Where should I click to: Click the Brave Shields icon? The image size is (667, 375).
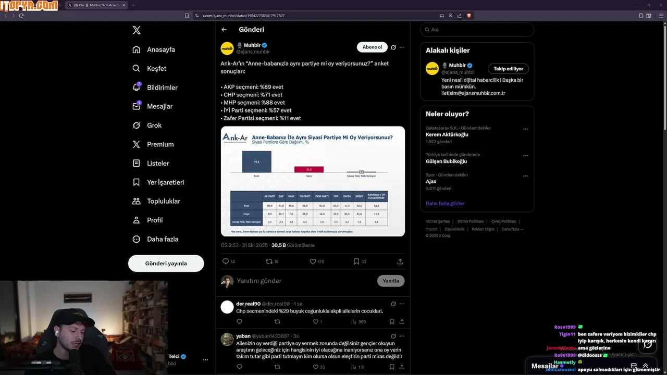point(469,16)
